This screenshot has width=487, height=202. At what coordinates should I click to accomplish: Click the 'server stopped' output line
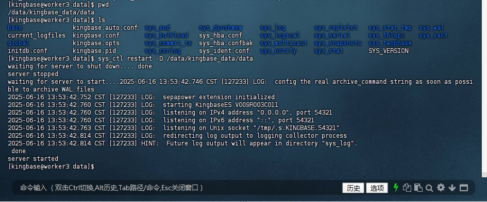pyautogui.click(x=33, y=74)
